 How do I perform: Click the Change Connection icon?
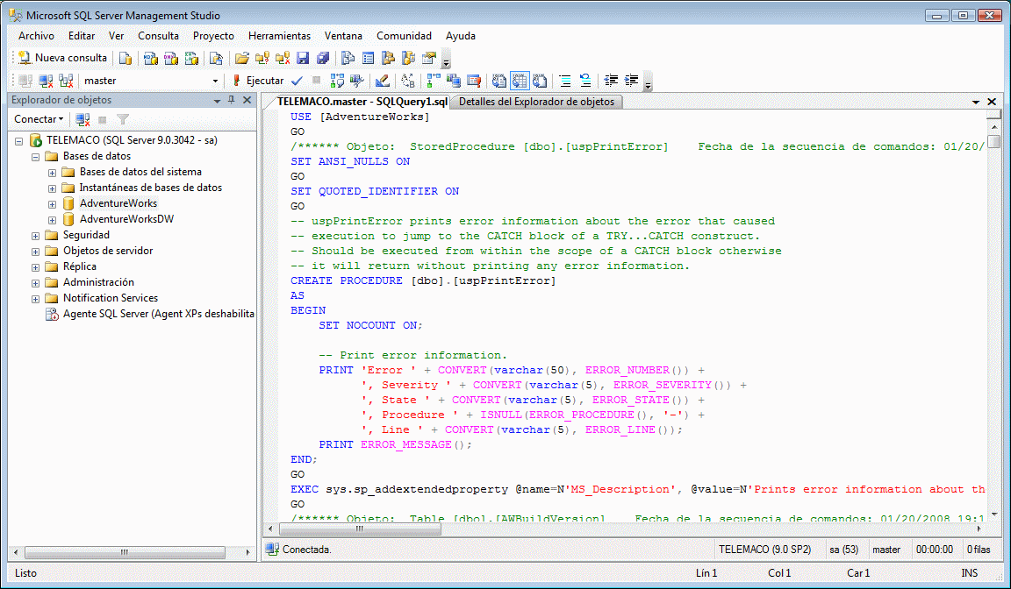(x=66, y=81)
